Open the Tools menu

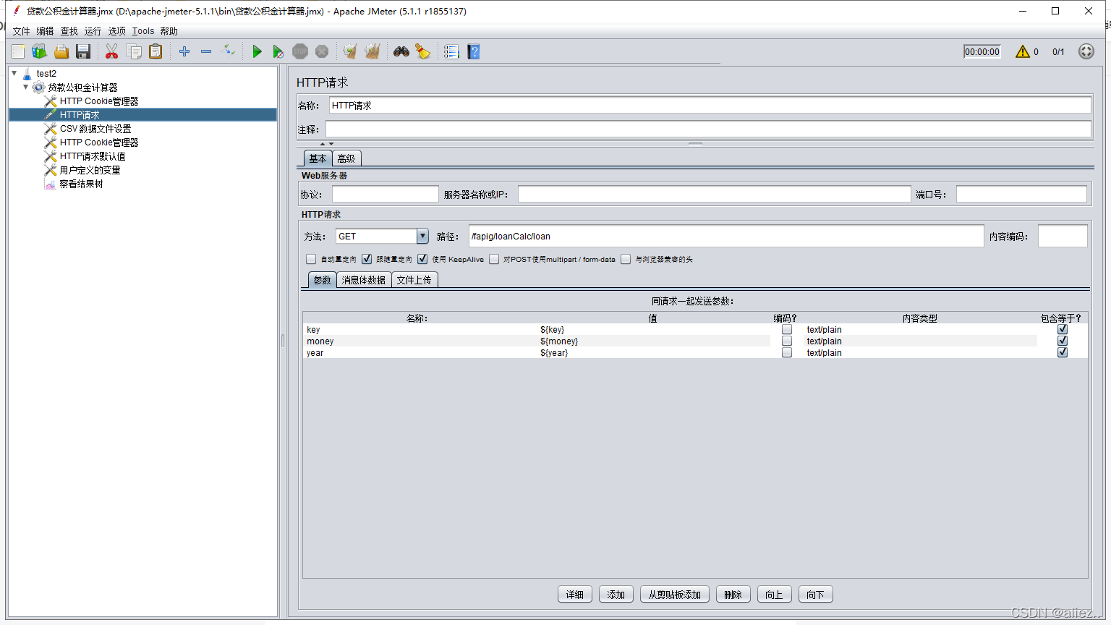143,31
